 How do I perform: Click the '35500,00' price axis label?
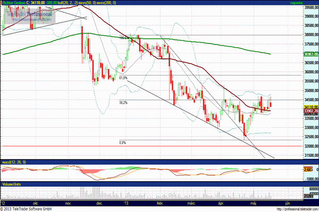pos(311,81)
